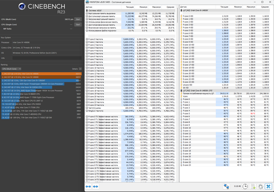274x192 pixels.
Task: Click the icon beside Uncore VID row
Action: (182, 85)
